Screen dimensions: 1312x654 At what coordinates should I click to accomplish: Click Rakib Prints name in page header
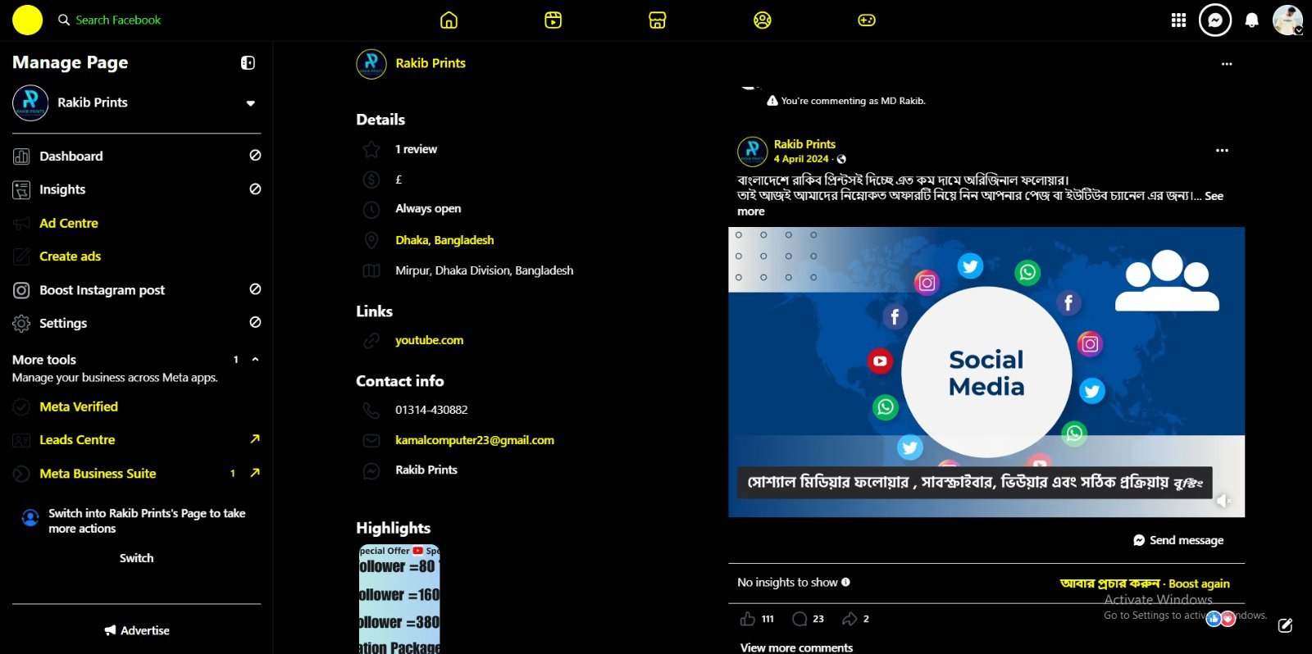pyautogui.click(x=430, y=63)
